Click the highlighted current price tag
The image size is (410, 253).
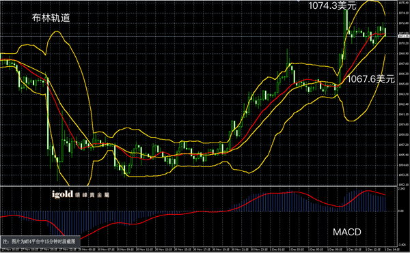[404, 36]
